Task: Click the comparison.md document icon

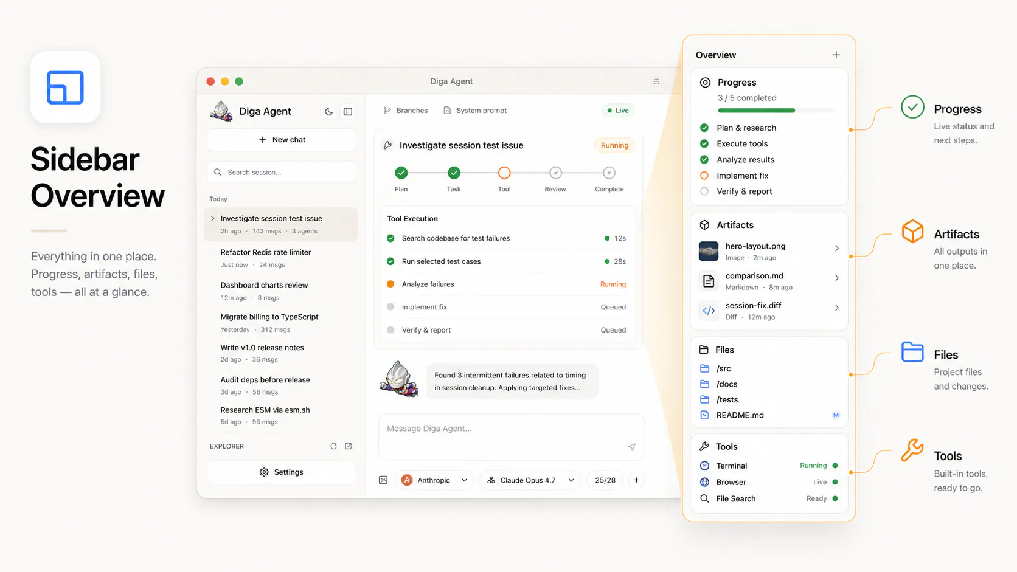Action: pyautogui.click(x=709, y=281)
